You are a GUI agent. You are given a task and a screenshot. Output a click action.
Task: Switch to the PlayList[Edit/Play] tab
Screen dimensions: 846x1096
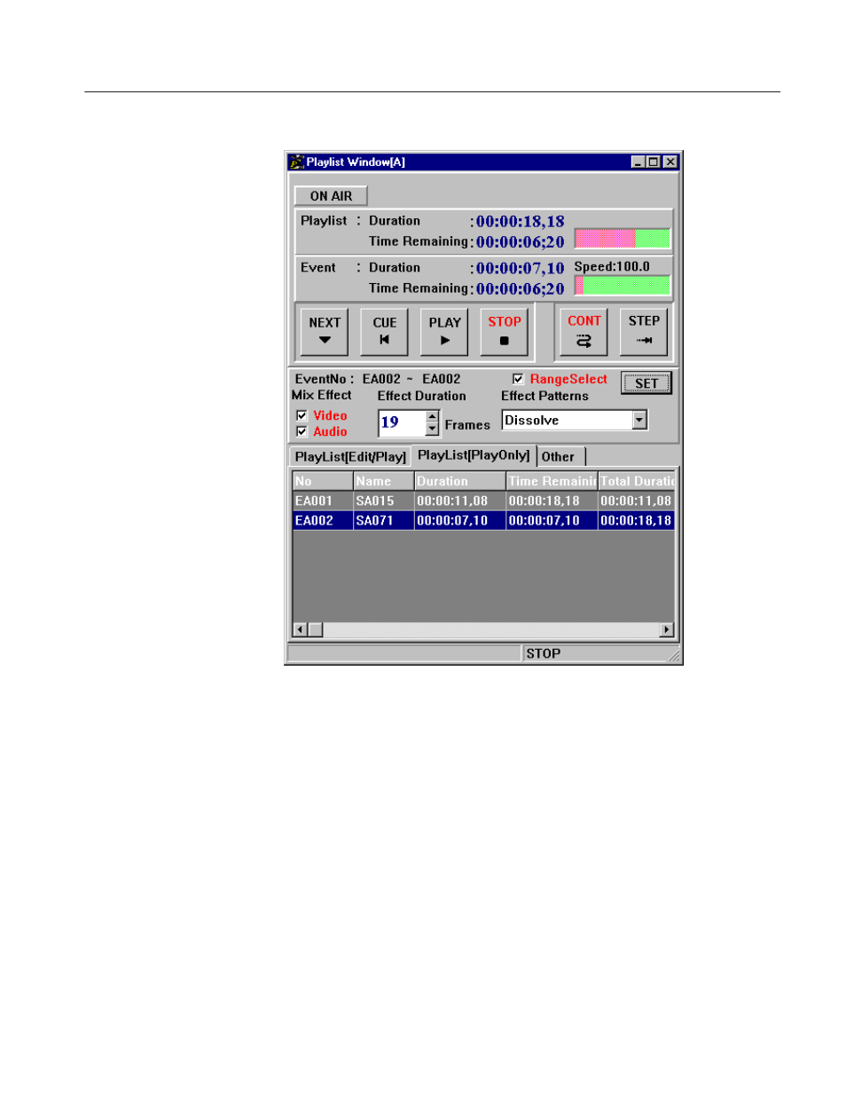[x=350, y=457]
